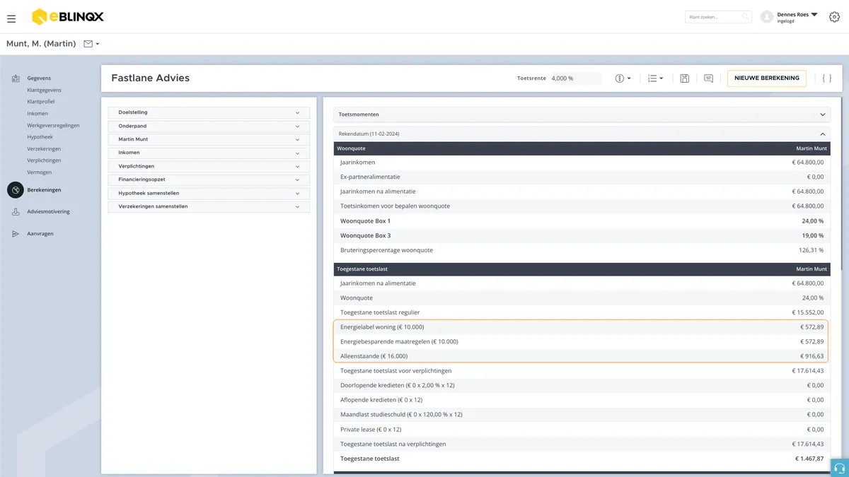
Task: Click the Alleenstaande (€ 16.000) row label
Action: coord(374,356)
